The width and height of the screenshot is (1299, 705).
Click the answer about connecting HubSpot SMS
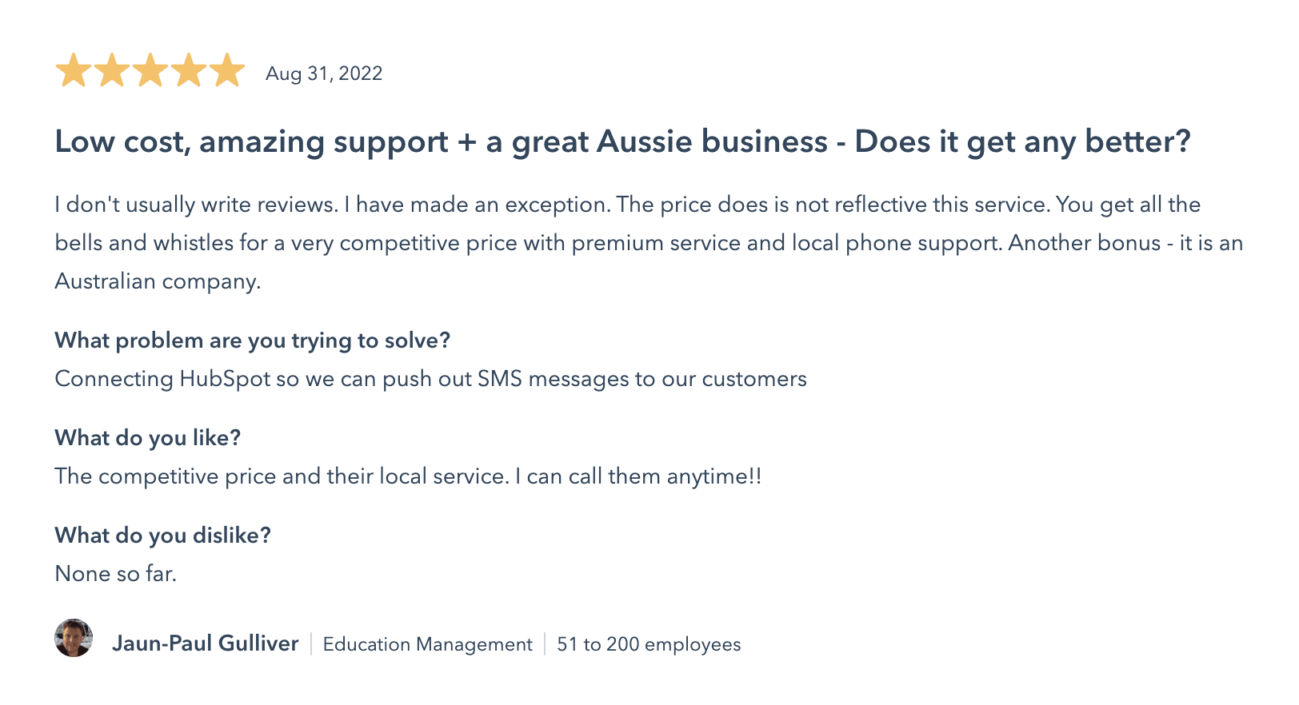coord(430,379)
